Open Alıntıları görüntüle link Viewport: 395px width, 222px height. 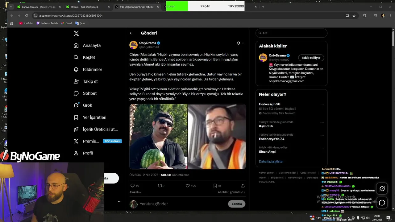[231, 192]
